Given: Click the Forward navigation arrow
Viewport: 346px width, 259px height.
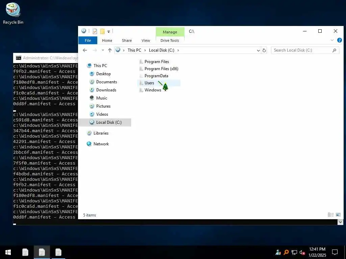Looking at the screenshot, I should (95, 50).
